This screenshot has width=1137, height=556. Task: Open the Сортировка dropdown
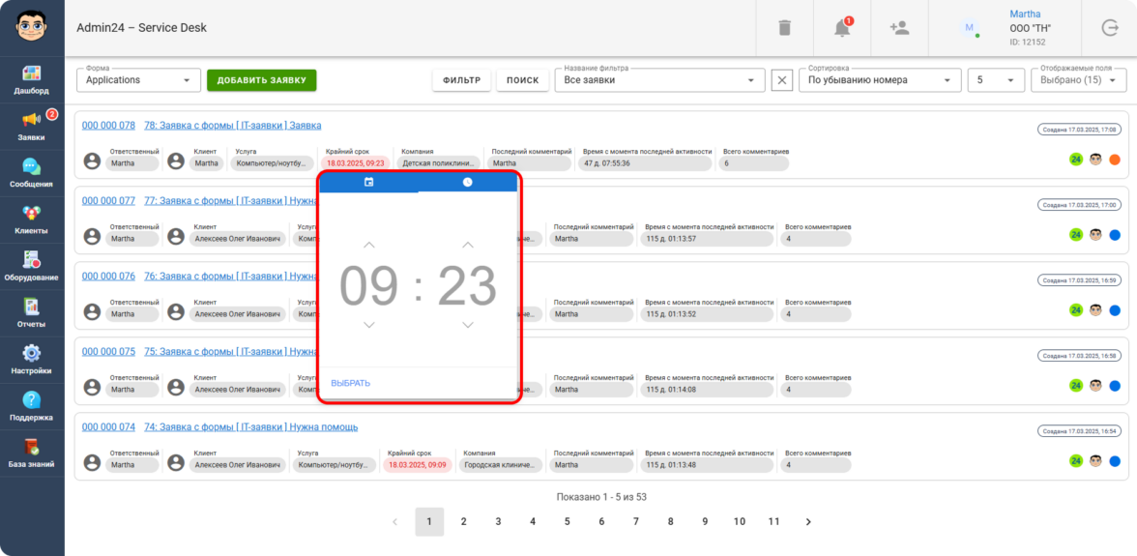879,80
